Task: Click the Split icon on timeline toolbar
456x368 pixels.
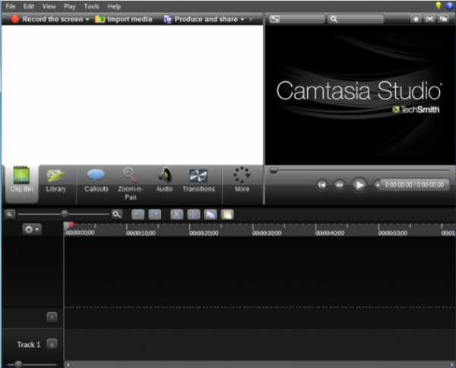Action: click(193, 215)
